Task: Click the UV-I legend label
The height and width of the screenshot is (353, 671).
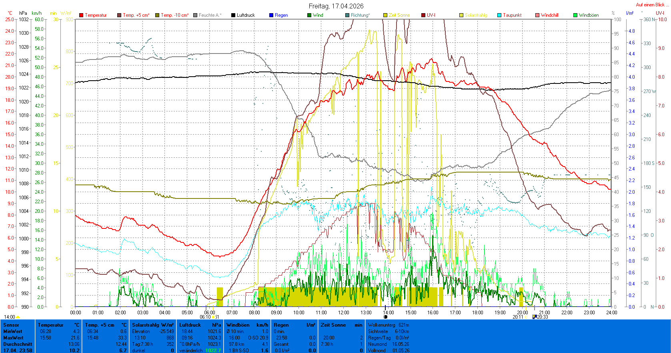Action: click(x=431, y=15)
